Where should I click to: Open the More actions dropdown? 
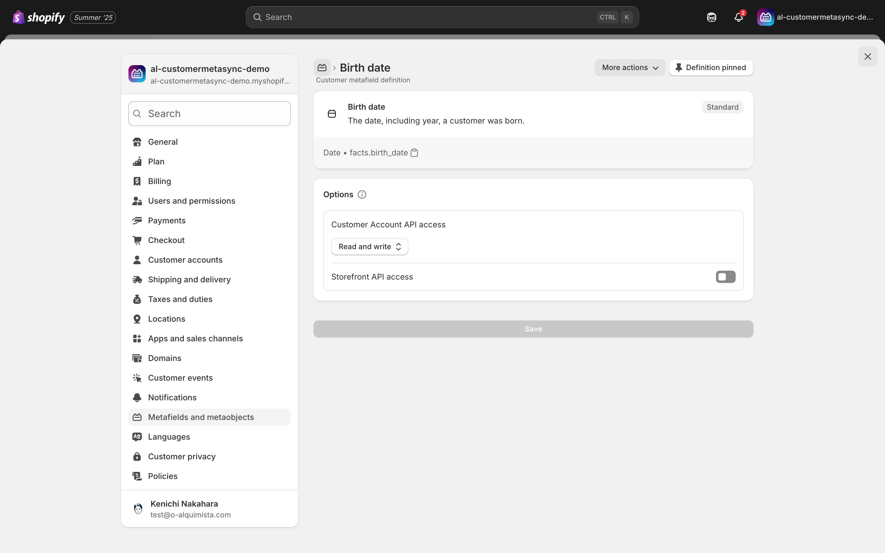(630, 68)
